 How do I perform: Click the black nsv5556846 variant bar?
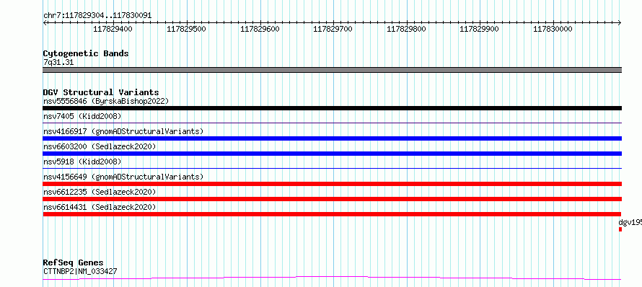(x=332, y=108)
